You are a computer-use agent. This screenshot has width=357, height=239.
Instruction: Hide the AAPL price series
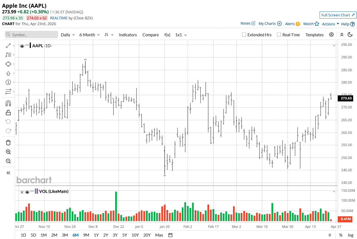tap(22, 46)
